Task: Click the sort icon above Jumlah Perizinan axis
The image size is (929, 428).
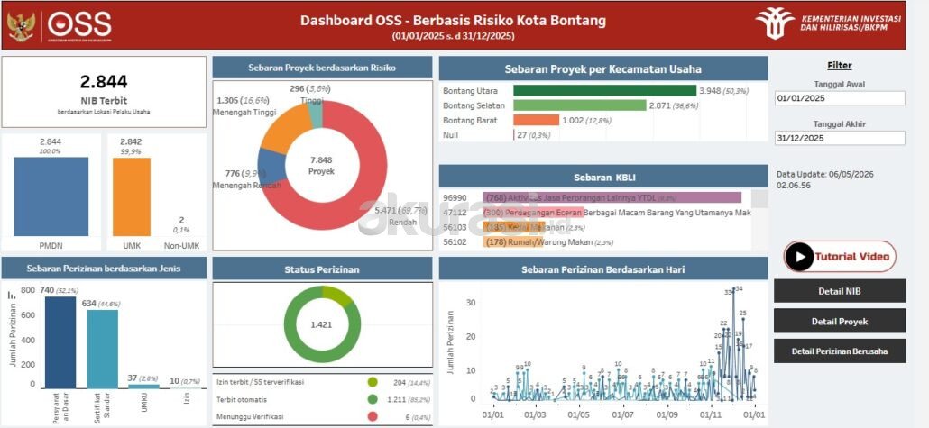Action: click(x=11, y=295)
